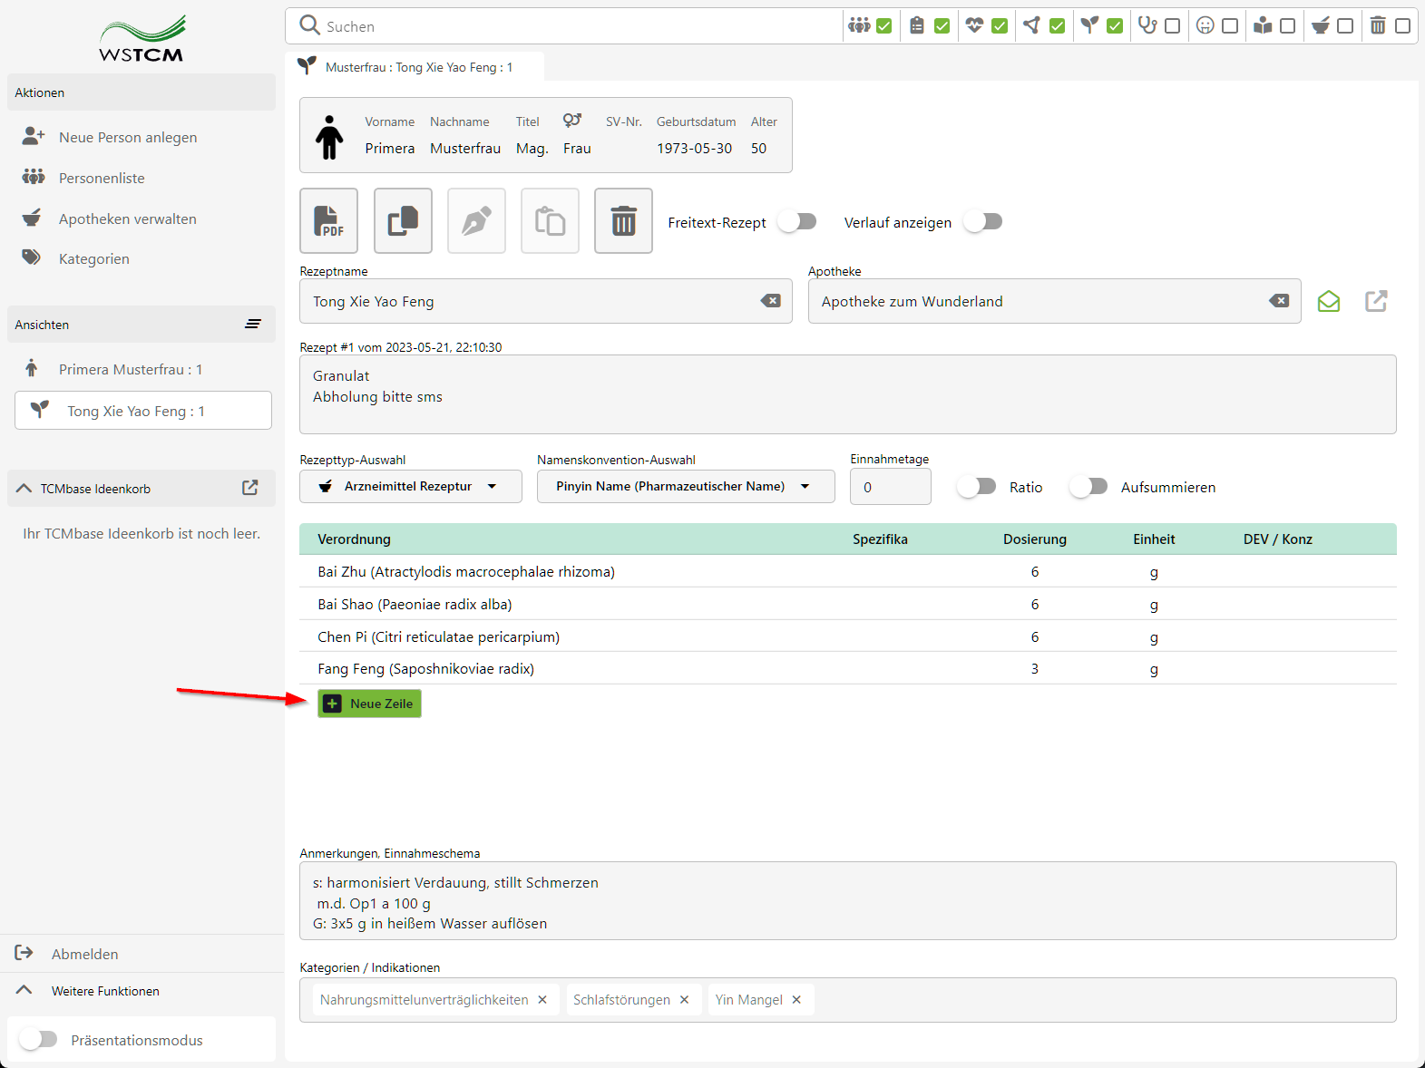Open TCMbase Ideenkorb in external window
This screenshot has width=1425, height=1068.
pyautogui.click(x=250, y=488)
